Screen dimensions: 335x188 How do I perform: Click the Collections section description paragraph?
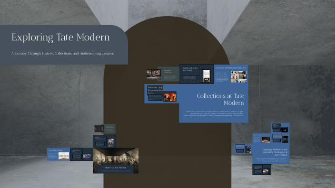[x=214, y=113]
